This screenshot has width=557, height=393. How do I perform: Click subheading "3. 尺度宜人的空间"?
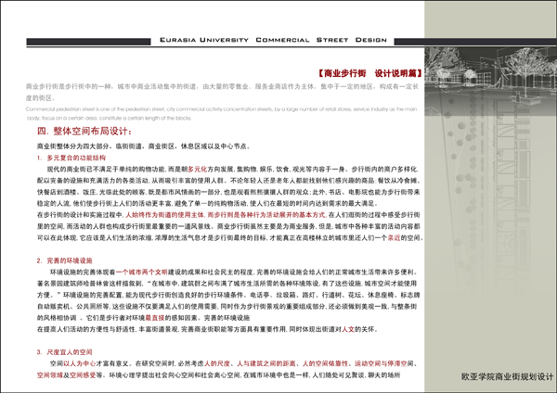pyautogui.click(x=65, y=352)
